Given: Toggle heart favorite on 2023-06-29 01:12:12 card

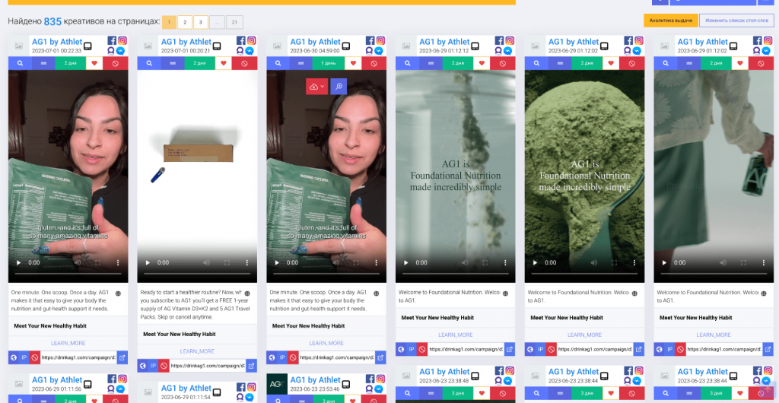Looking at the screenshot, I should (x=482, y=64).
